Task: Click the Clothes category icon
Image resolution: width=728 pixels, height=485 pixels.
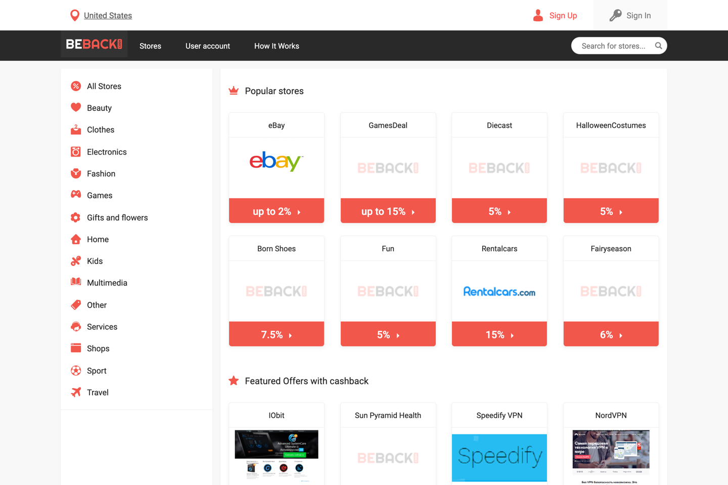Action: [76, 130]
